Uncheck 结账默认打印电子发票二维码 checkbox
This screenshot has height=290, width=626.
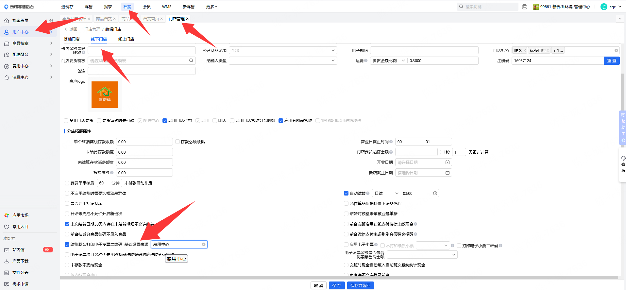click(67, 245)
